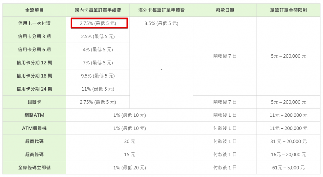Select the 信用卡一次付清 row label

[x=34, y=23]
